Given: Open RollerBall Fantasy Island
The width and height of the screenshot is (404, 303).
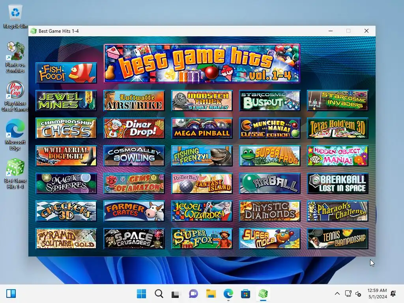Looking at the screenshot, I should (202, 183).
